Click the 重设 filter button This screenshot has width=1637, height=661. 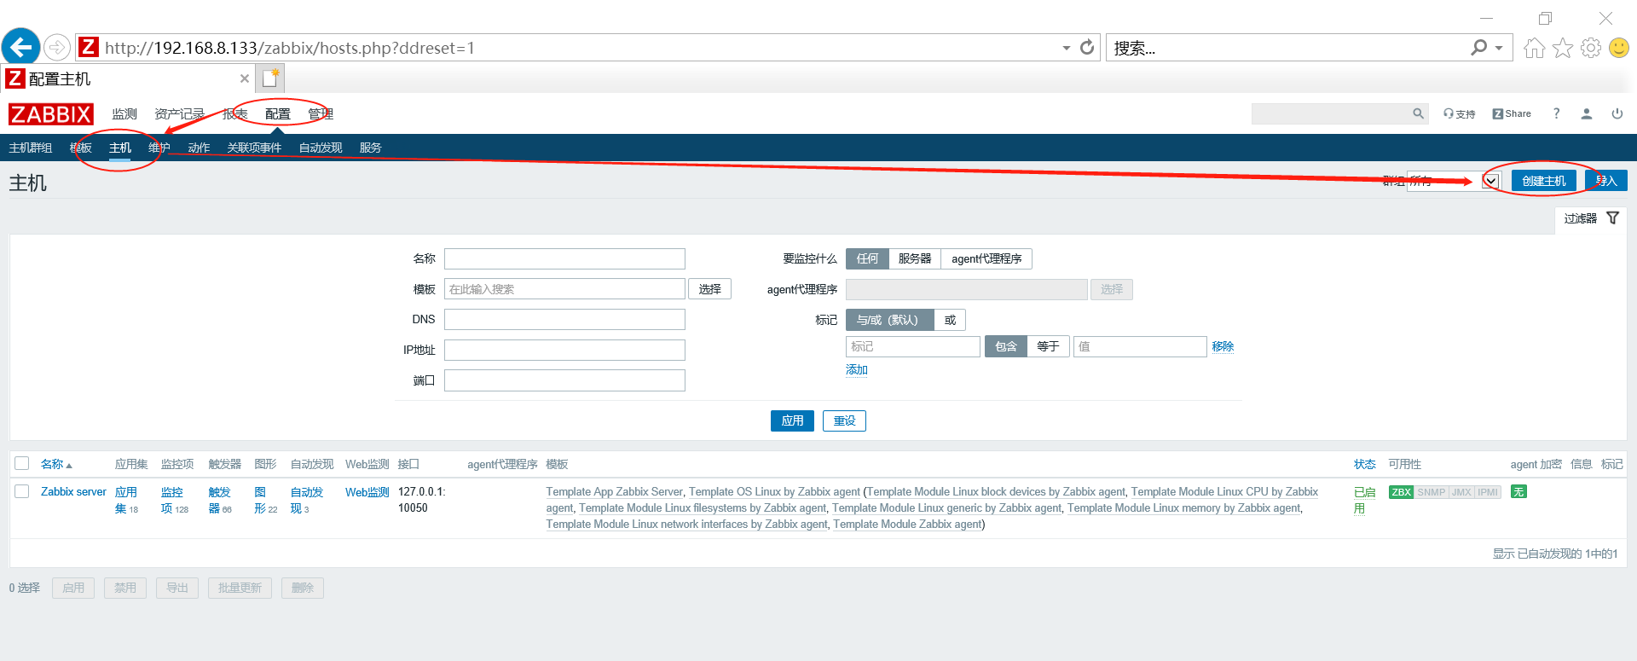[x=844, y=420]
